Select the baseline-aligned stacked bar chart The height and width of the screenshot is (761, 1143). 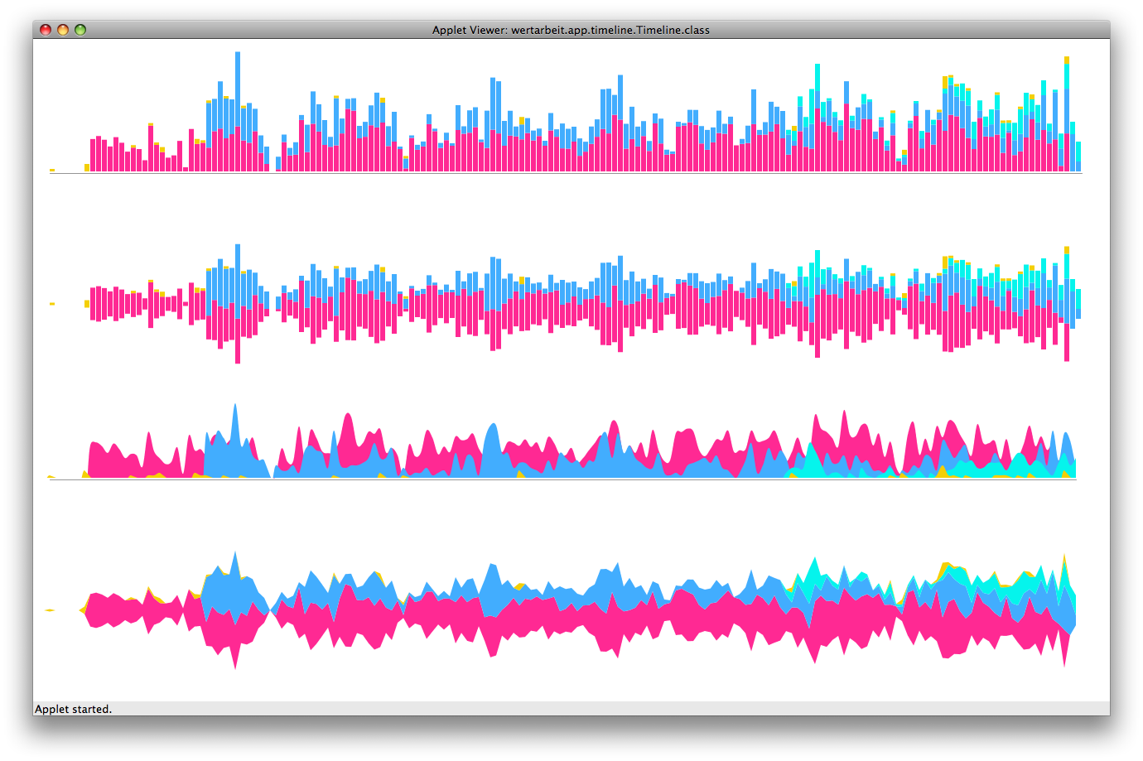click(x=566, y=112)
